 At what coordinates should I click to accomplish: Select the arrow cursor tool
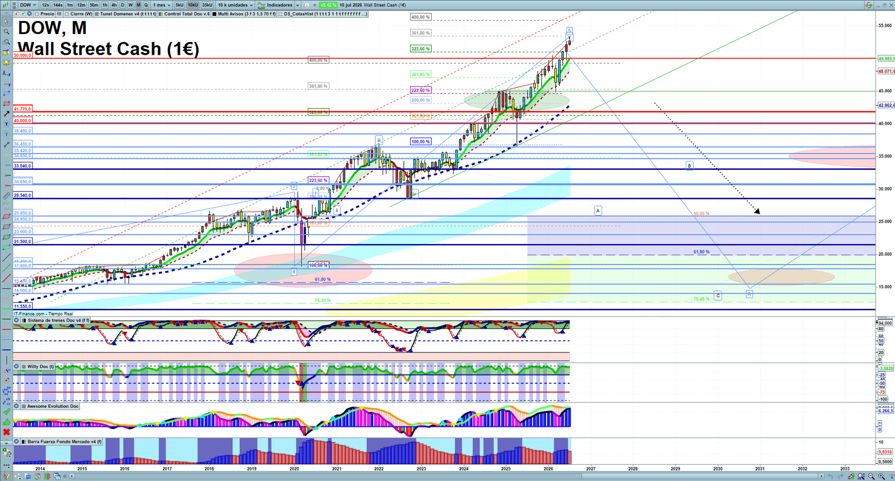(x=7, y=21)
